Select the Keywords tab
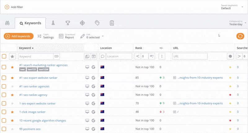The width and height of the screenshot is (248, 133). (x=30, y=23)
